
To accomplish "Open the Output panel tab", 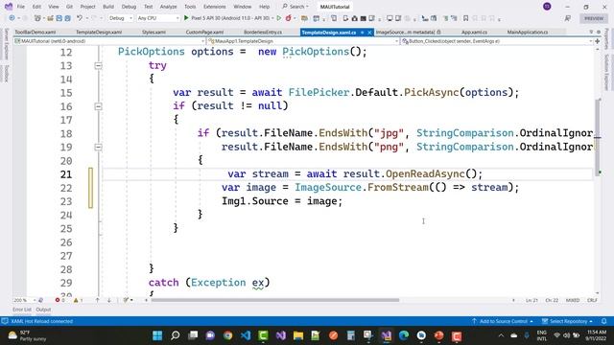I will (x=43, y=310).
